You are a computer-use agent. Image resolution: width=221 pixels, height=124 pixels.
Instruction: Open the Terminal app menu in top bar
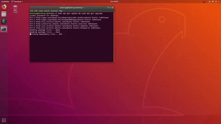tap(17, 1)
